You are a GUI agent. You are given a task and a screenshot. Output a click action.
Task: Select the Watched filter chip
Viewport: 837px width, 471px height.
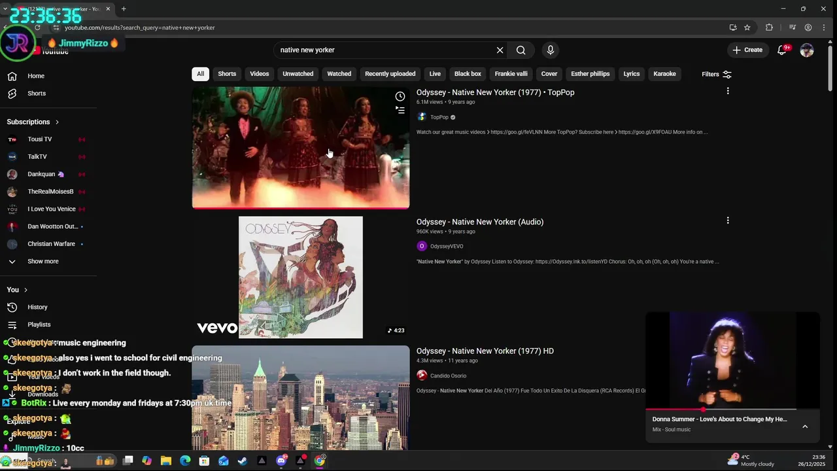(x=339, y=74)
